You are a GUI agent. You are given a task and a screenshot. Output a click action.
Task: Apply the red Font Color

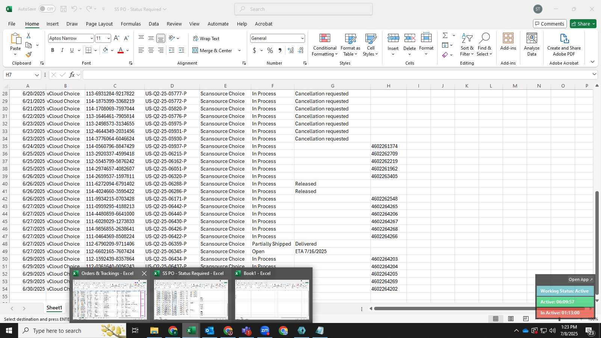pos(121,50)
